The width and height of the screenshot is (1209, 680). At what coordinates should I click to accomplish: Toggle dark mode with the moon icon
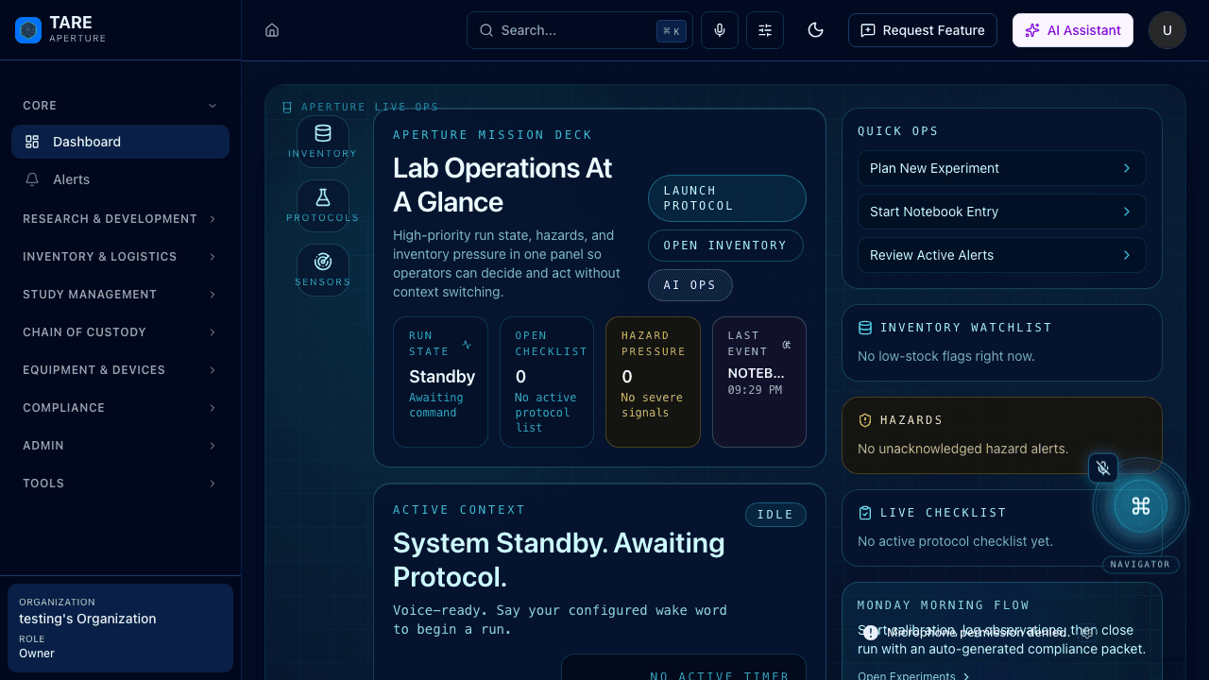pyautogui.click(x=815, y=30)
